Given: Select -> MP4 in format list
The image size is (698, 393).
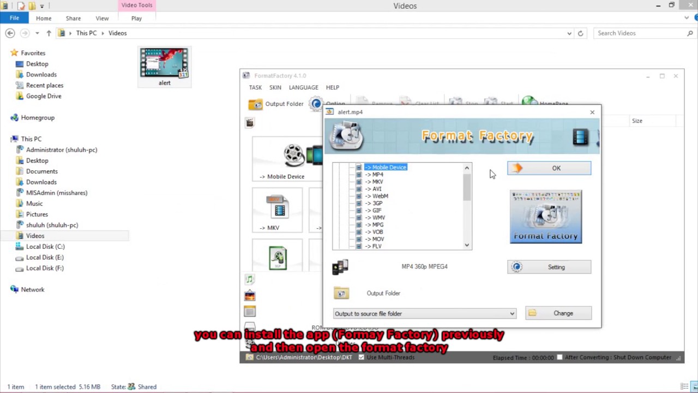Looking at the screenshot, I should pos(374,175).
